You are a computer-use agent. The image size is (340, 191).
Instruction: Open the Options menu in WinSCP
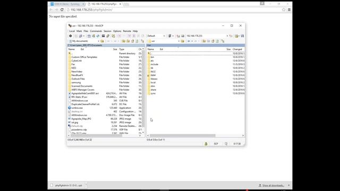coord(117,31)
